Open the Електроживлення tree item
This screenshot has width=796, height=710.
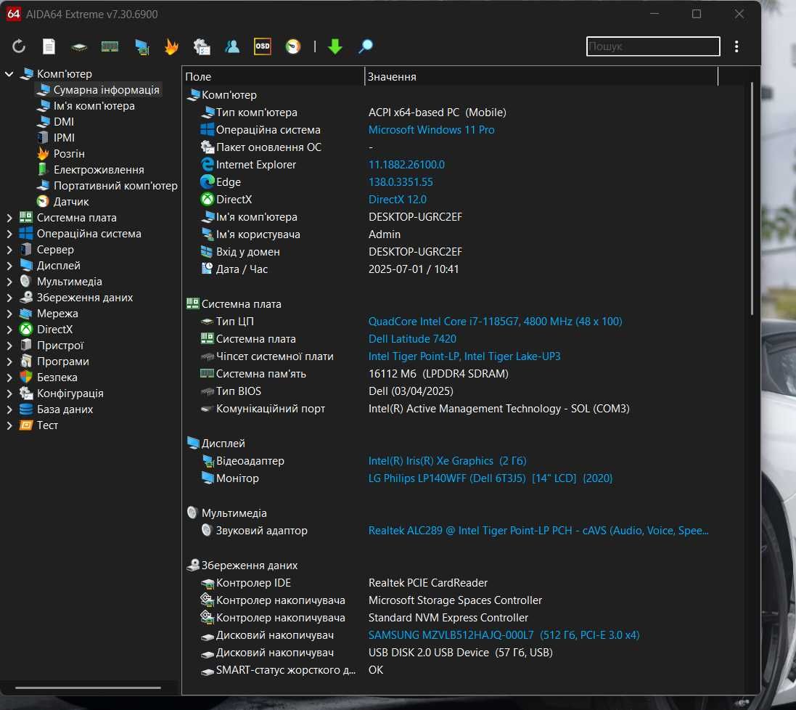click(99, 170)
